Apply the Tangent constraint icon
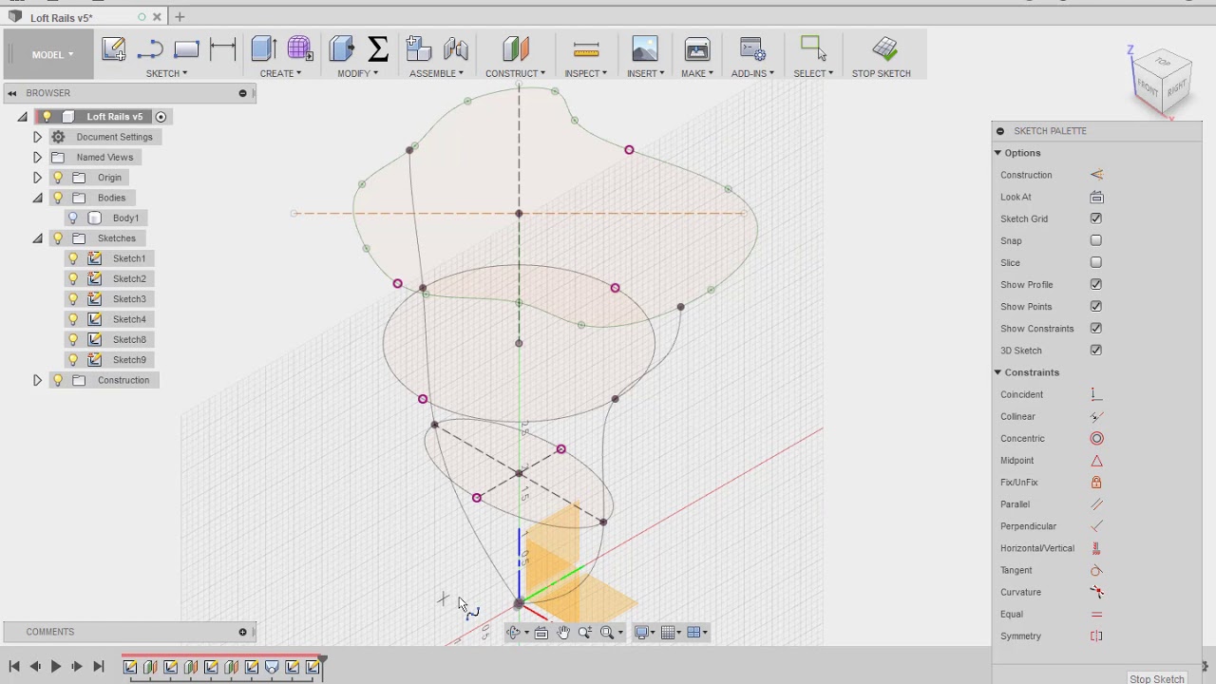This screenshot has width=1216, height=684. [1096, 570]
